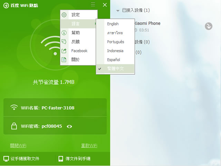Click the large WiFi signal graphic
Image resolution: width=221 pixels, height=166 pixels.
(50, 46)
